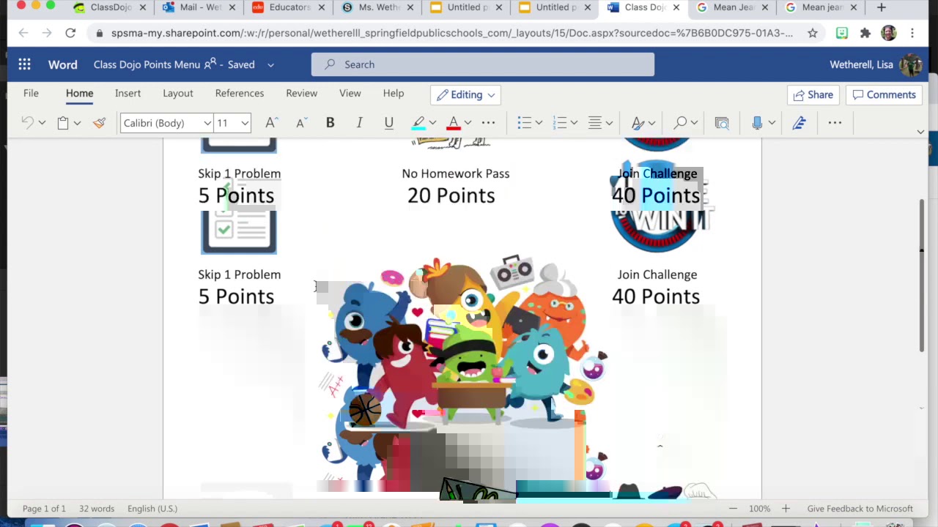
Task: Toggle italic formatting
Action: (359, 123)
